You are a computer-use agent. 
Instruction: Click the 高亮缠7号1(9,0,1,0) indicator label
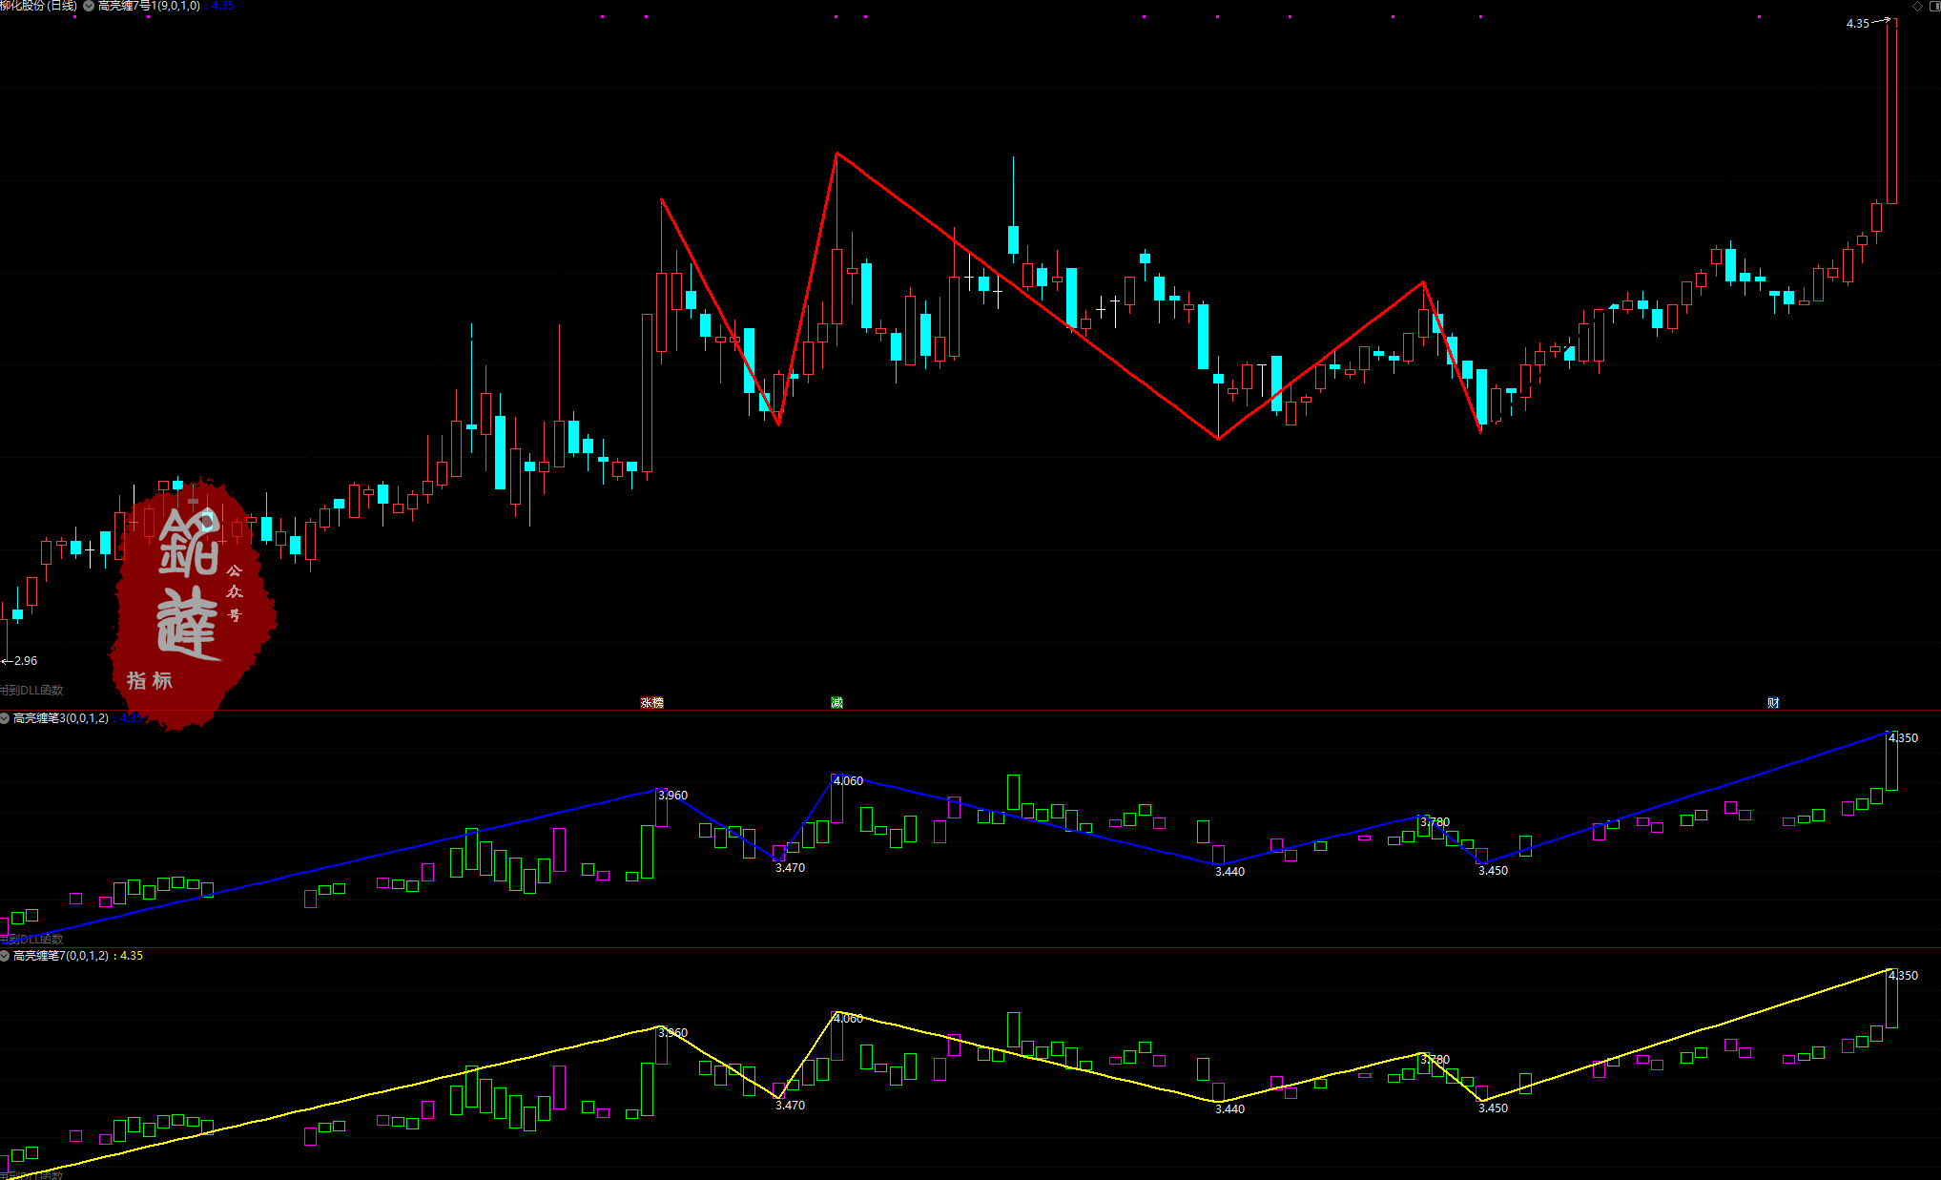(x=149, y=6)
